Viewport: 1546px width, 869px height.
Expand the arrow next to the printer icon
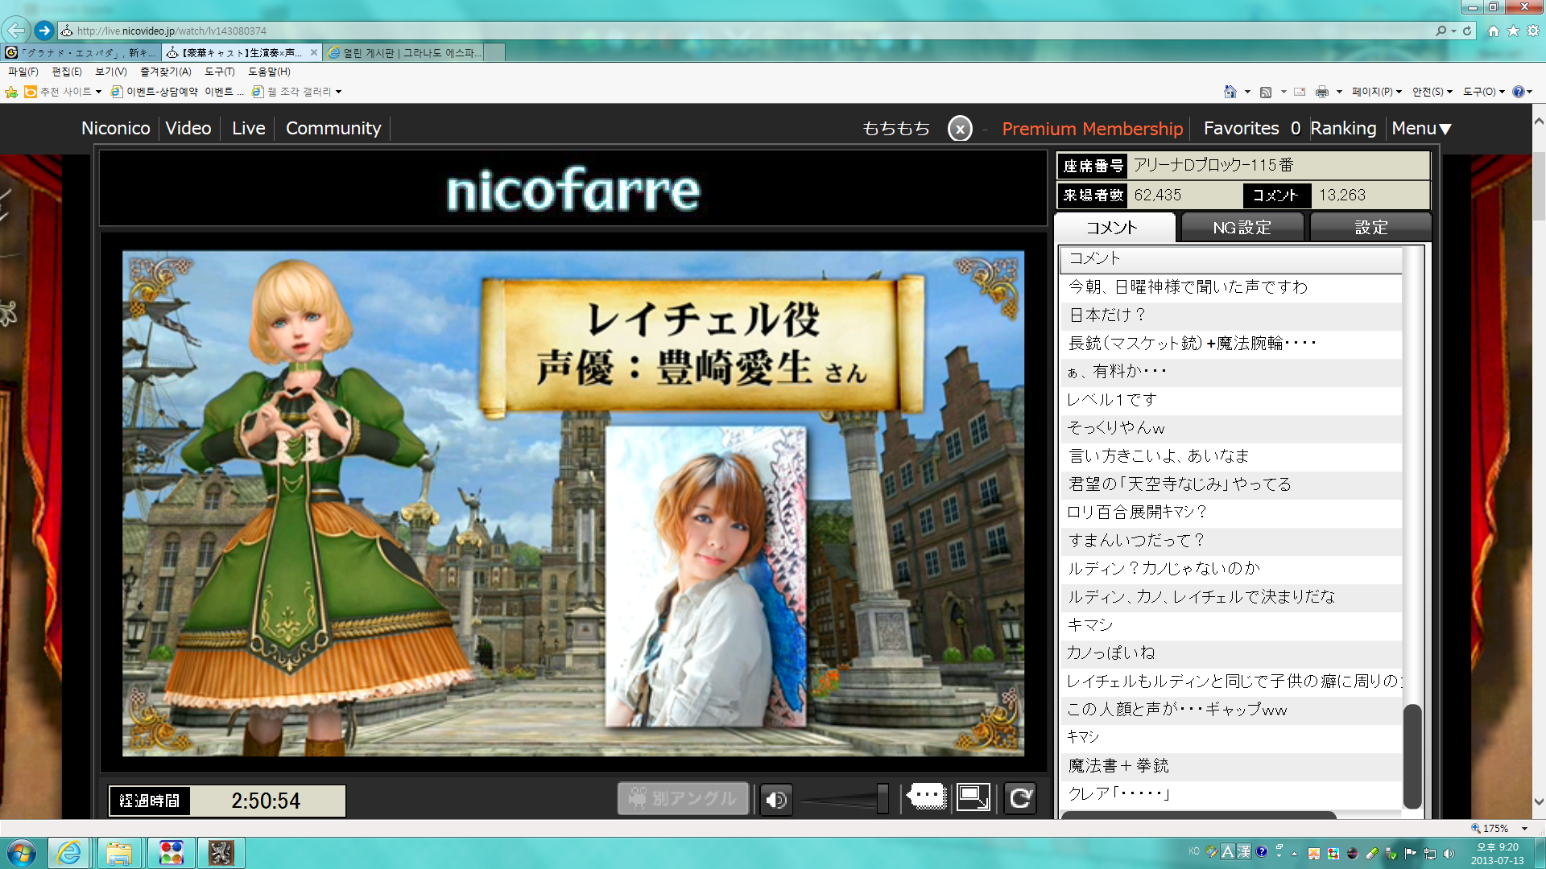(x=1339, y=92)
